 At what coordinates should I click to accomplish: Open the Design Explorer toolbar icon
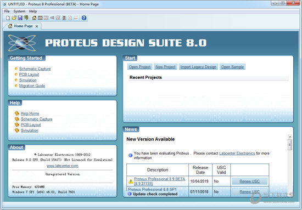click(x=64, y=18)
